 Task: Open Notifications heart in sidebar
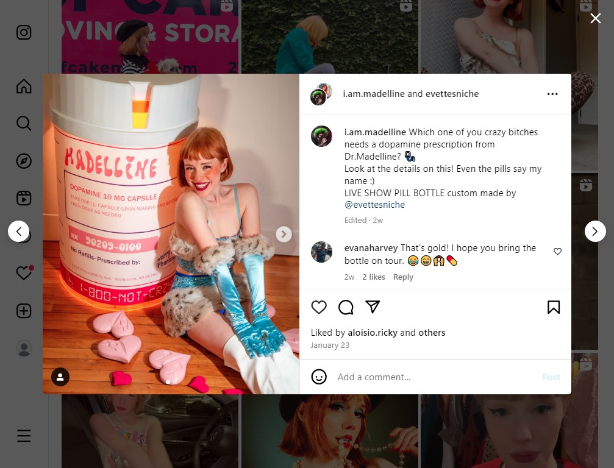pos(24,272)
